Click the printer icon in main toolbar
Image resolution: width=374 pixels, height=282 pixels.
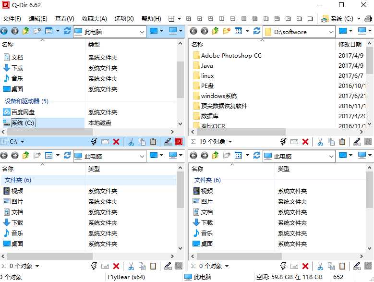368,19
